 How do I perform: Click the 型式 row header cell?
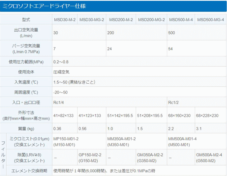click(26, 20)
